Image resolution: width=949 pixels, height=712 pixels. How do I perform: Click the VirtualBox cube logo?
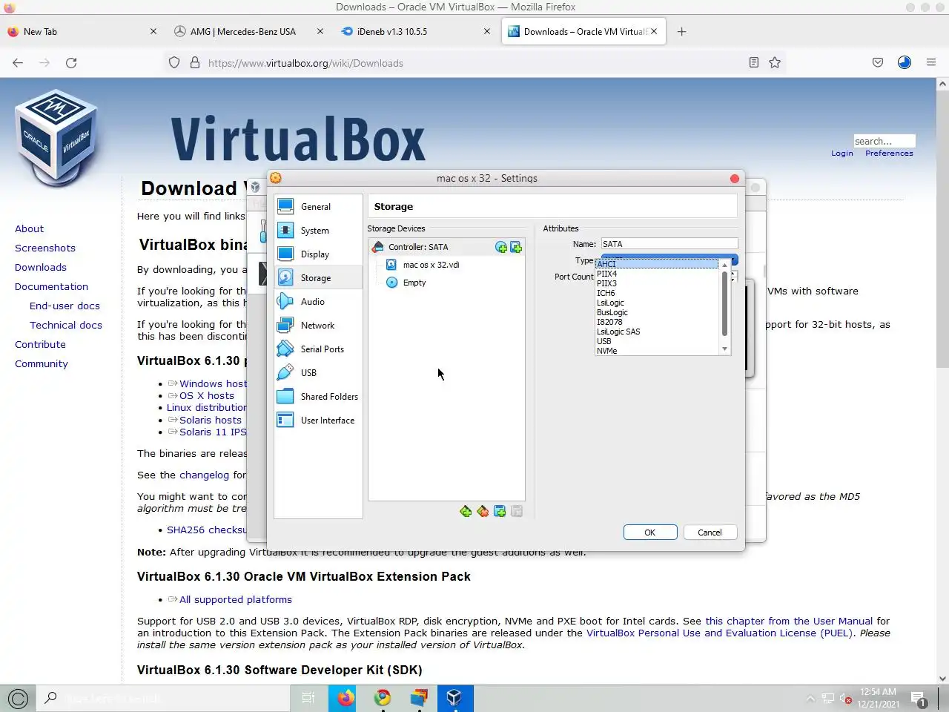point(56,138)
